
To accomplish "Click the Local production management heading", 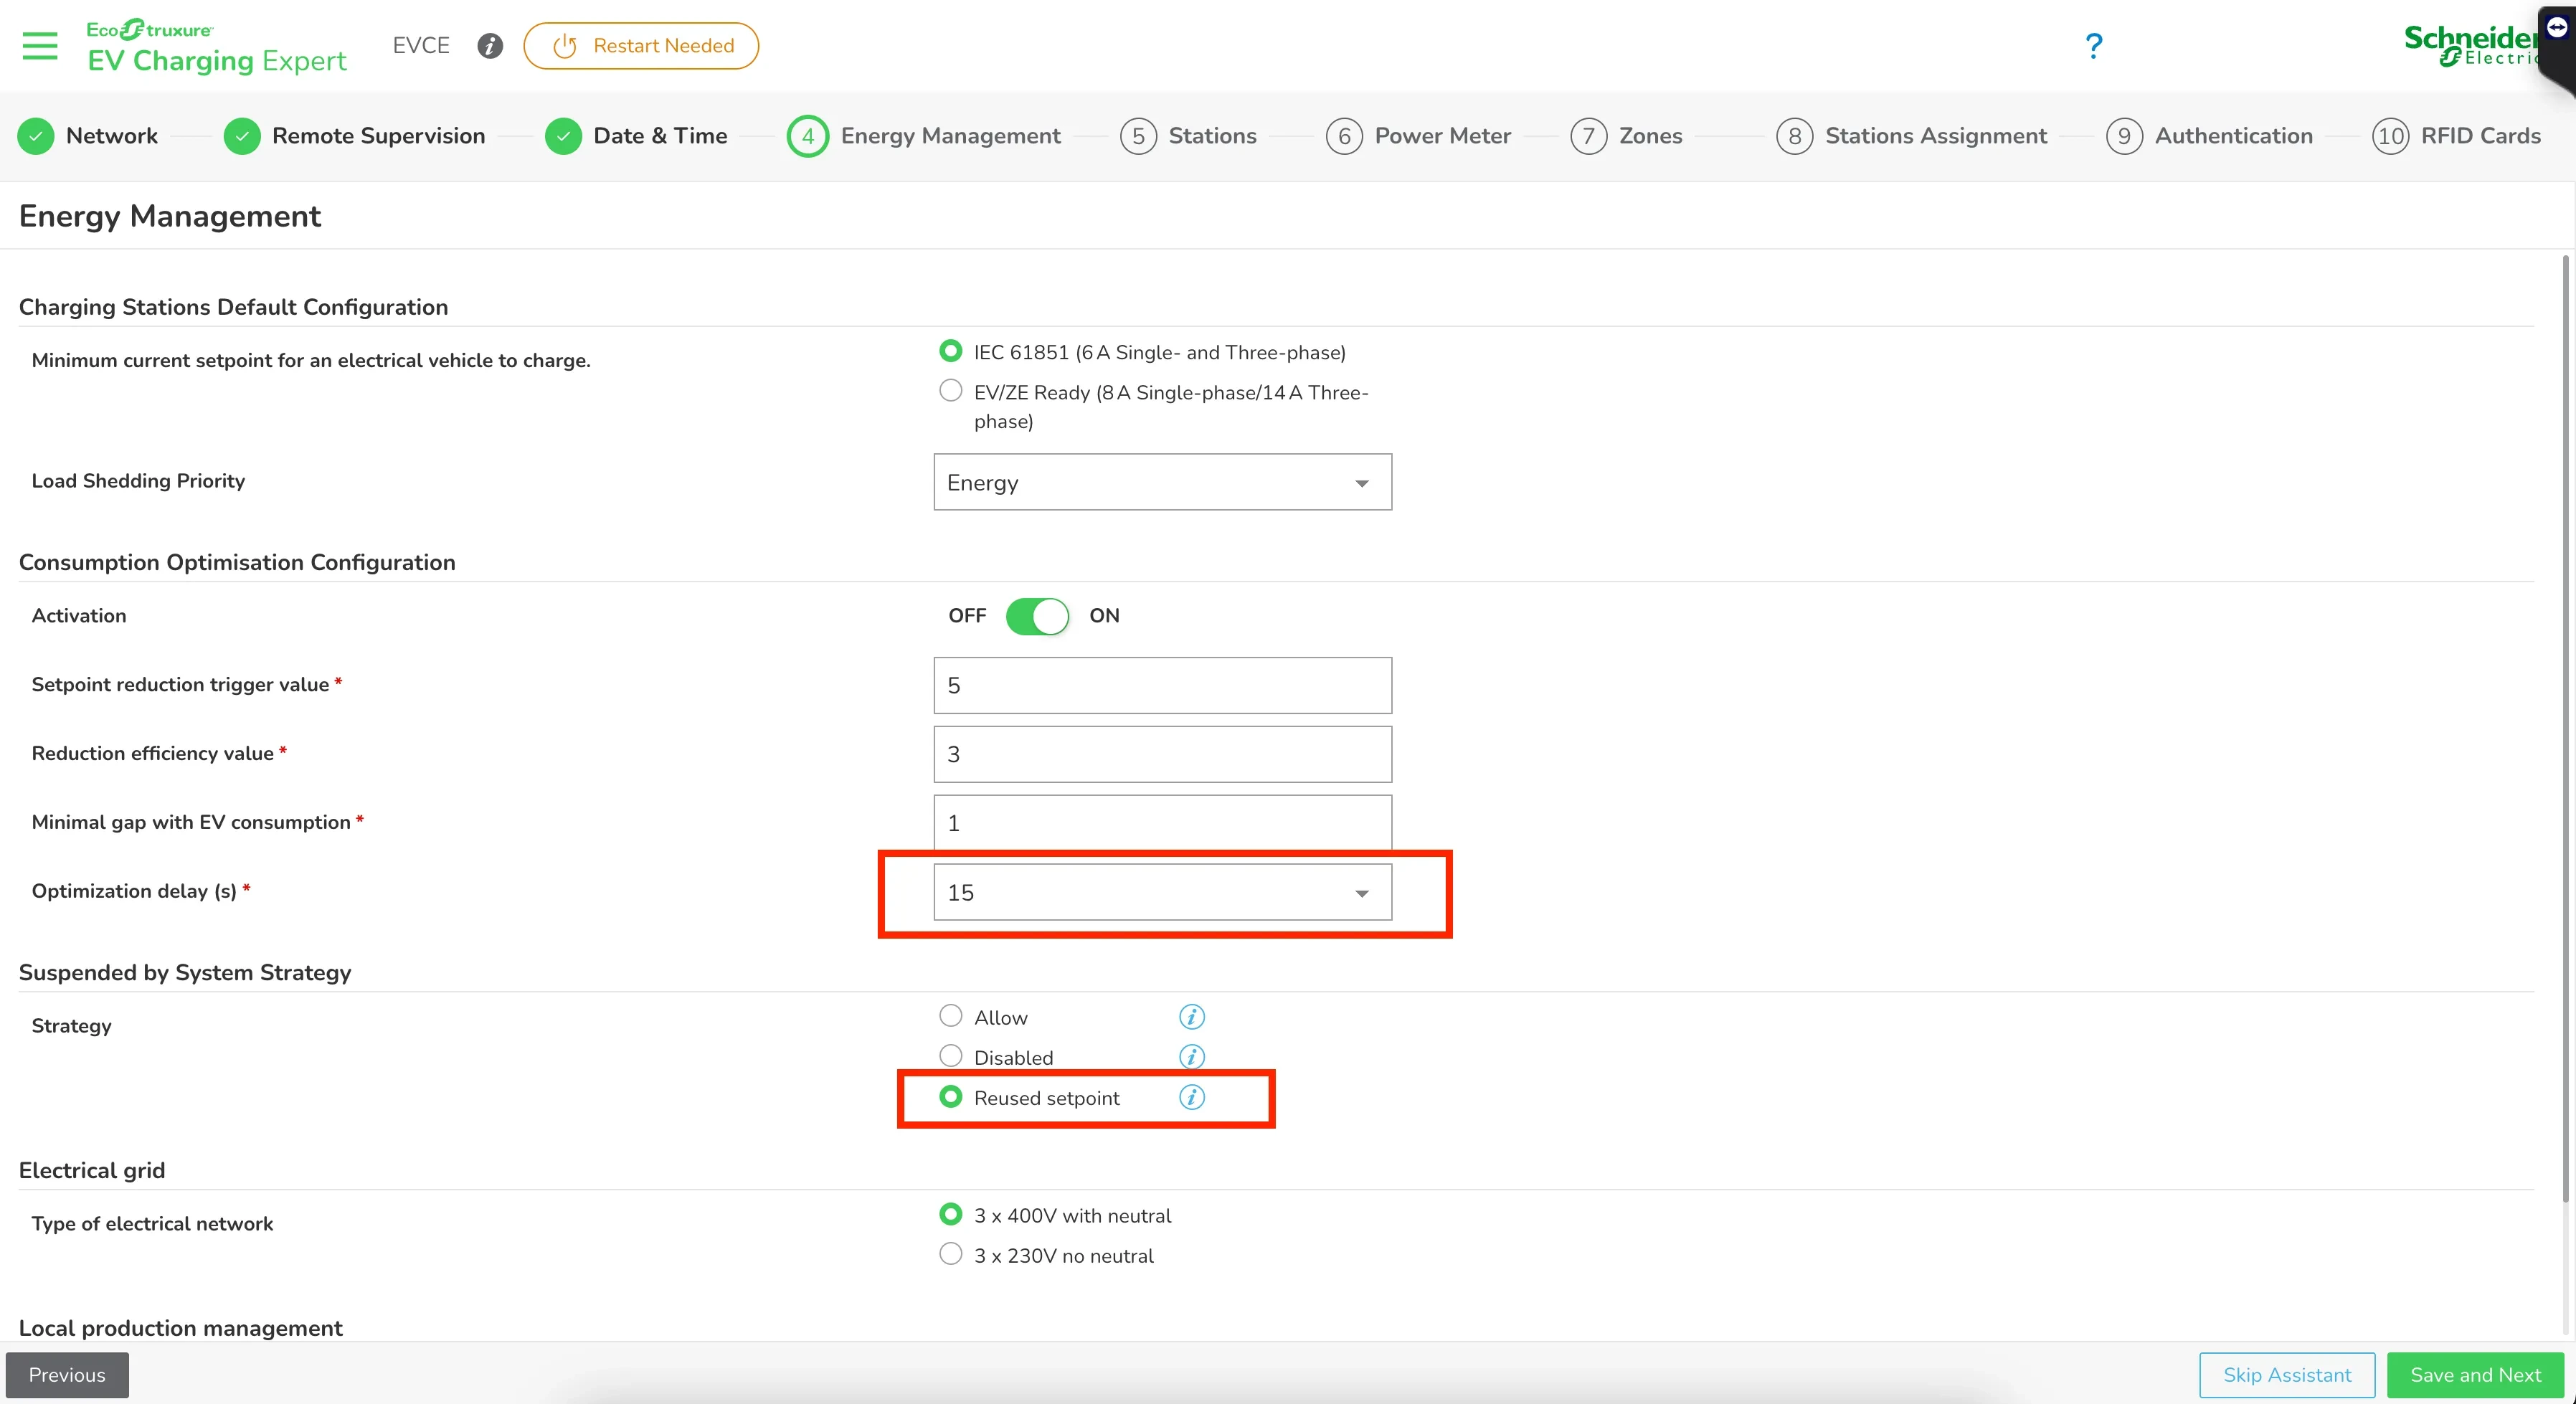I will tap(181, 1328).
